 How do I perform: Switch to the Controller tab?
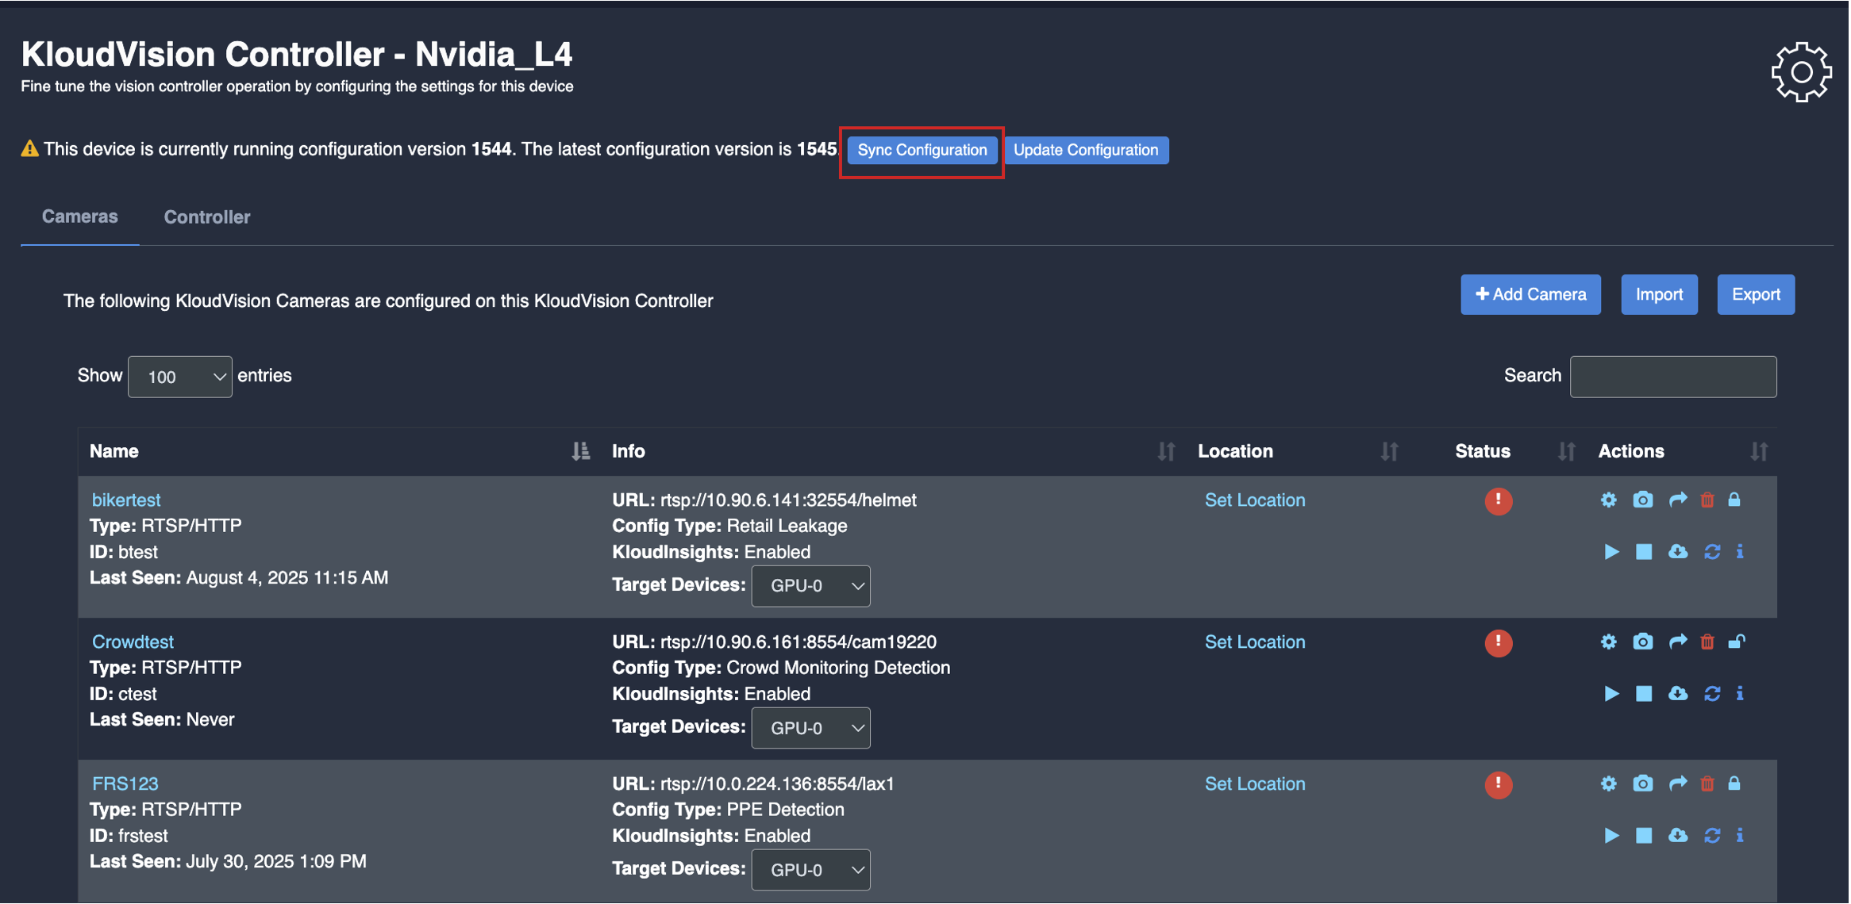(206, 216)
